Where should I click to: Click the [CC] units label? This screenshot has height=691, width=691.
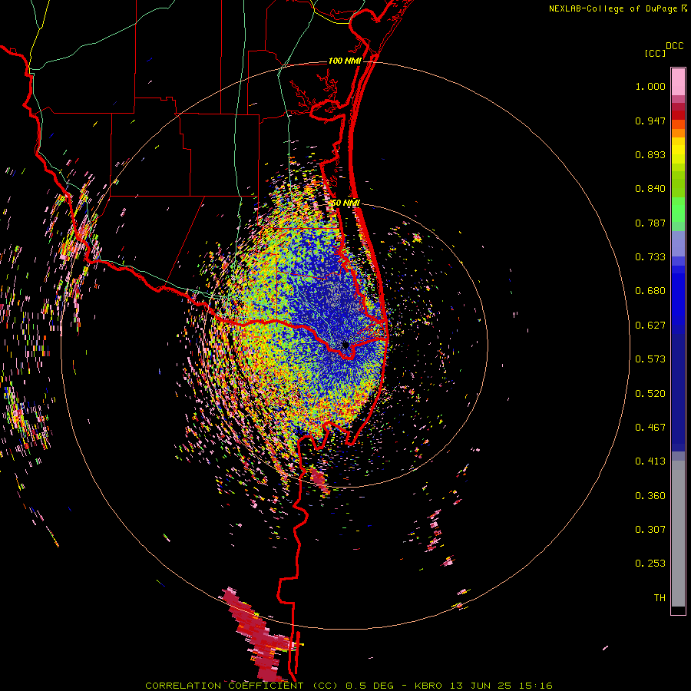pos(656,53)
